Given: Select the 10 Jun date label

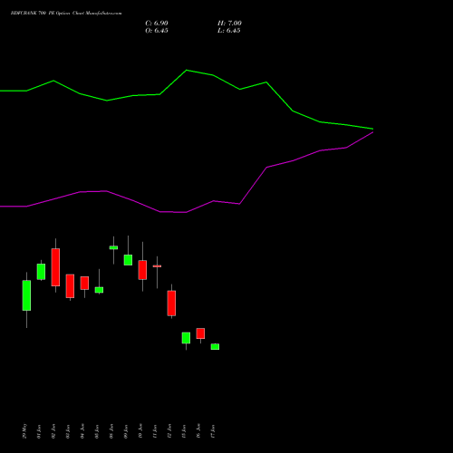Looking at the screenshot, I should pos(140,431).
